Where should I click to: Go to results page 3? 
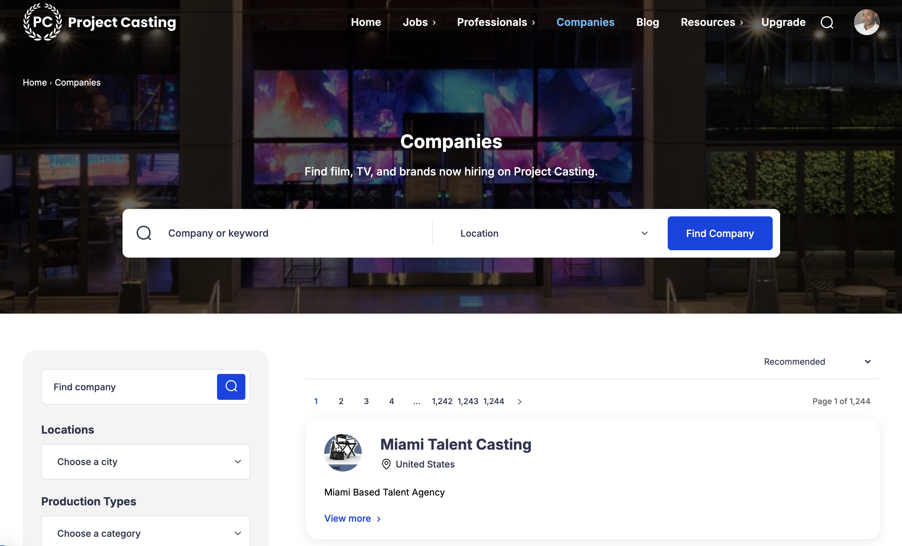point(366,401)
